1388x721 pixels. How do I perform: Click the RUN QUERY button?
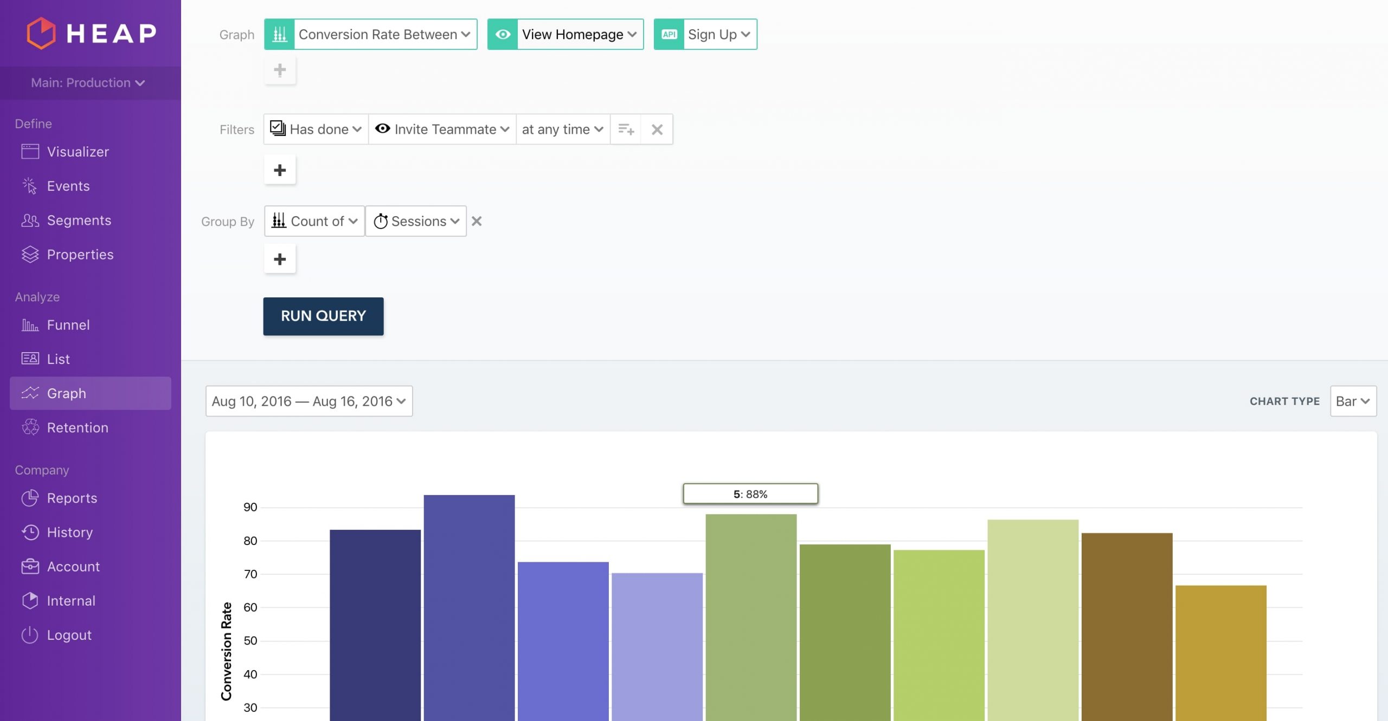coord(323,316)
